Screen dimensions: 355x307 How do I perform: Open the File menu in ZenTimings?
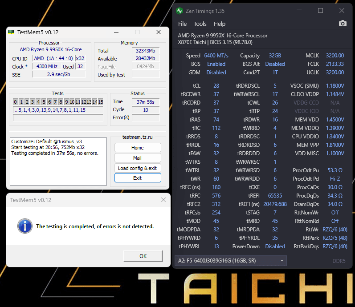(x=182, y=24)
